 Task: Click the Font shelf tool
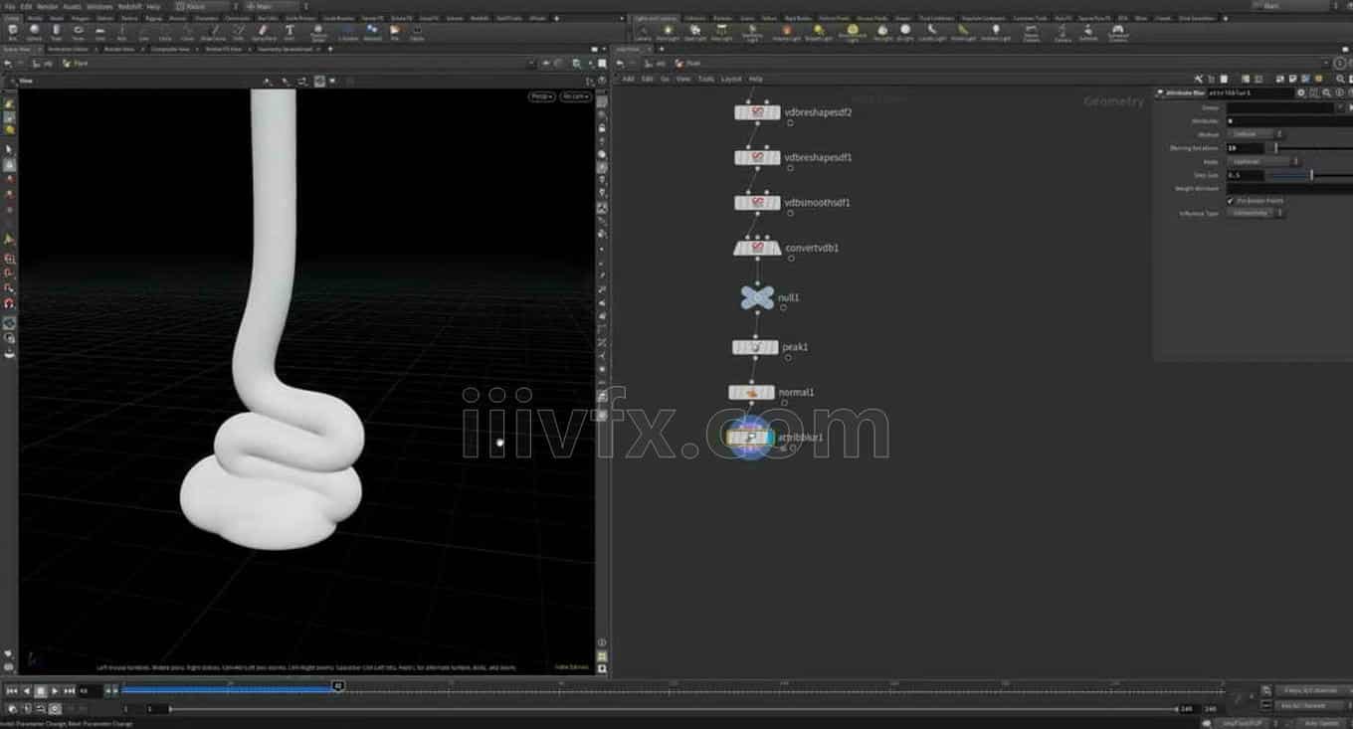(x=290, y=32)
